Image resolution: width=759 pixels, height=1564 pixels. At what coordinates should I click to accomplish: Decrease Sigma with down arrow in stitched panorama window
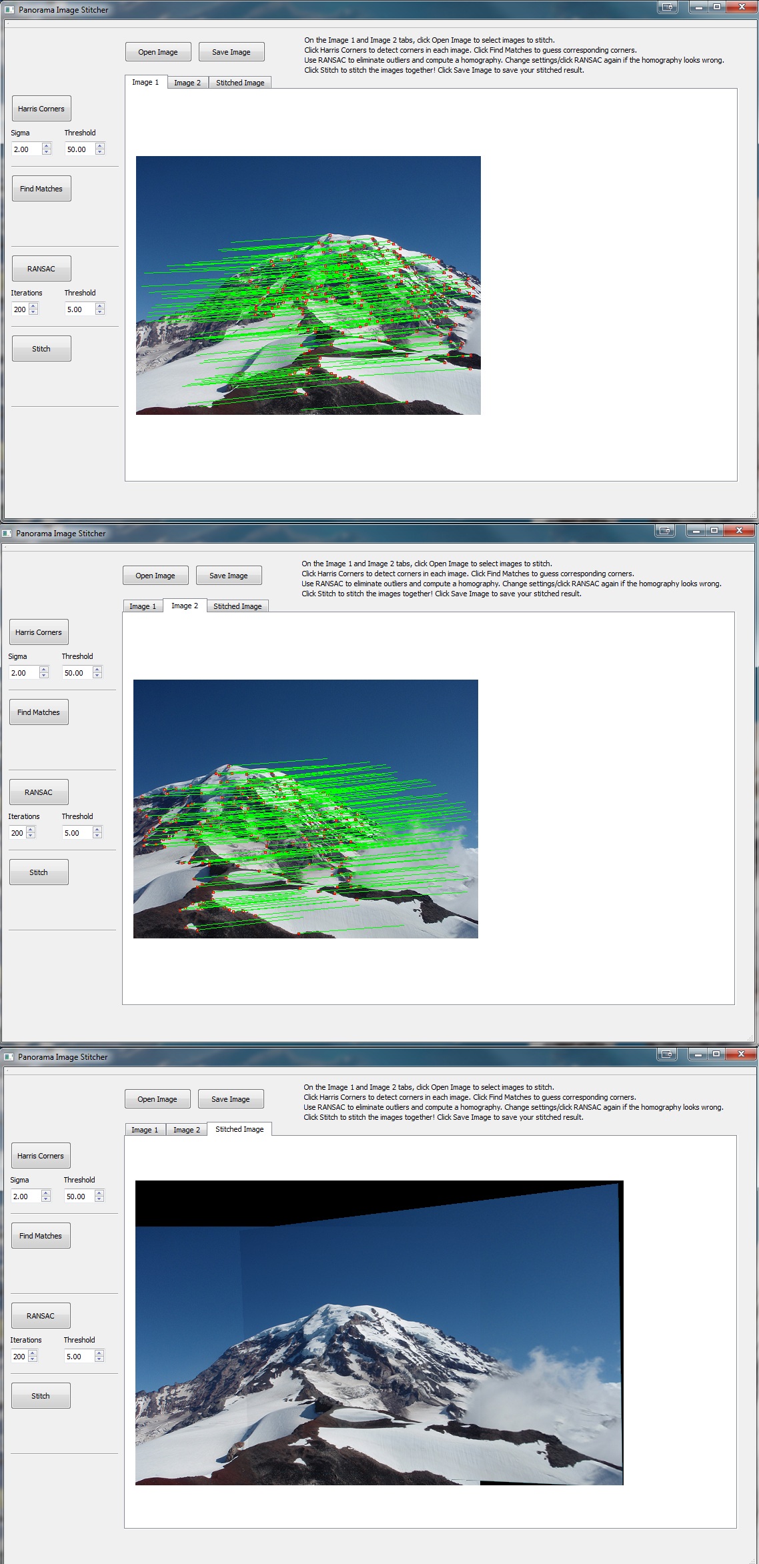pos(46,1199)
